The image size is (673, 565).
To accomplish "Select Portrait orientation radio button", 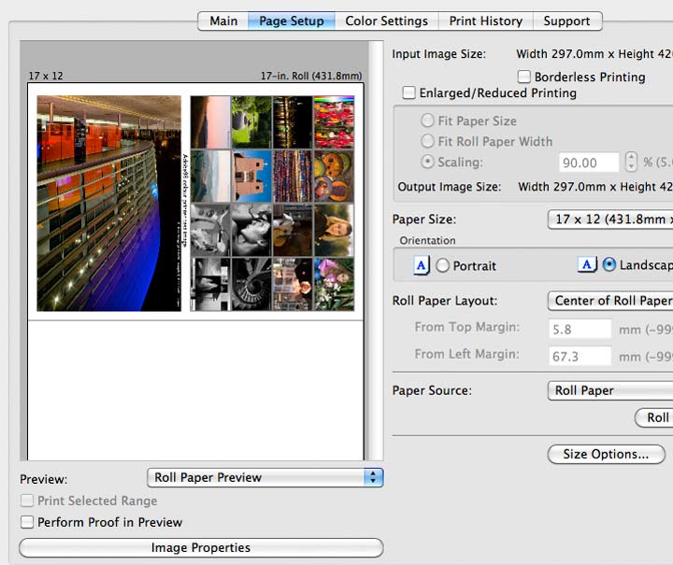I will click(x=442, y=266).
